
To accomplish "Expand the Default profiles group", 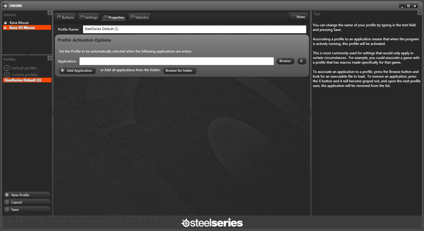I will point(7,68).
